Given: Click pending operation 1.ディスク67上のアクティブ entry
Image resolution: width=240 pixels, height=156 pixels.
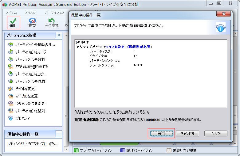Looking at the screenshot, I should pos(32,144).
